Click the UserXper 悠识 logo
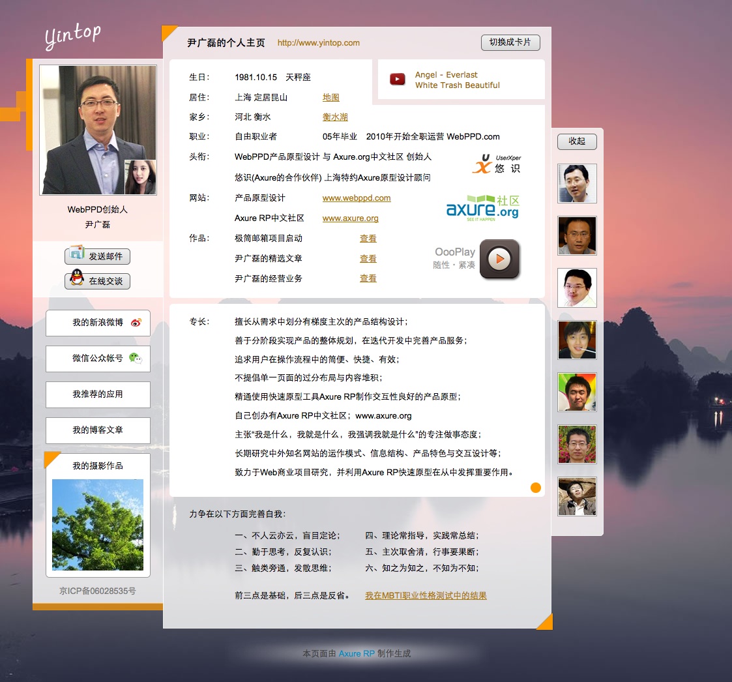This screenshot has width=732, height=682. pos(497,164)
